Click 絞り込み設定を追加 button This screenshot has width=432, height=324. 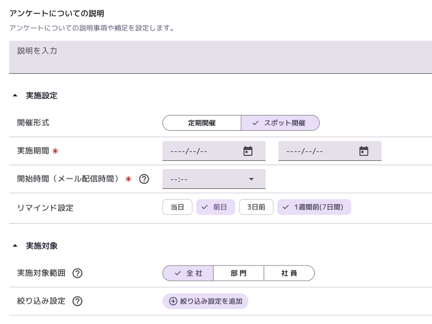[x=205, y=301]
